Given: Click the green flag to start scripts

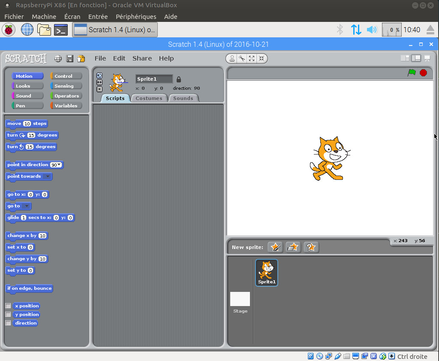Looking at the screenshot, I should 412,73.
